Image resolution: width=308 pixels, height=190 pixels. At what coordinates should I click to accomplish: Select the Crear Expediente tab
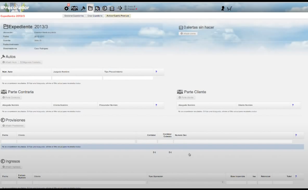[x=95, y=16]
